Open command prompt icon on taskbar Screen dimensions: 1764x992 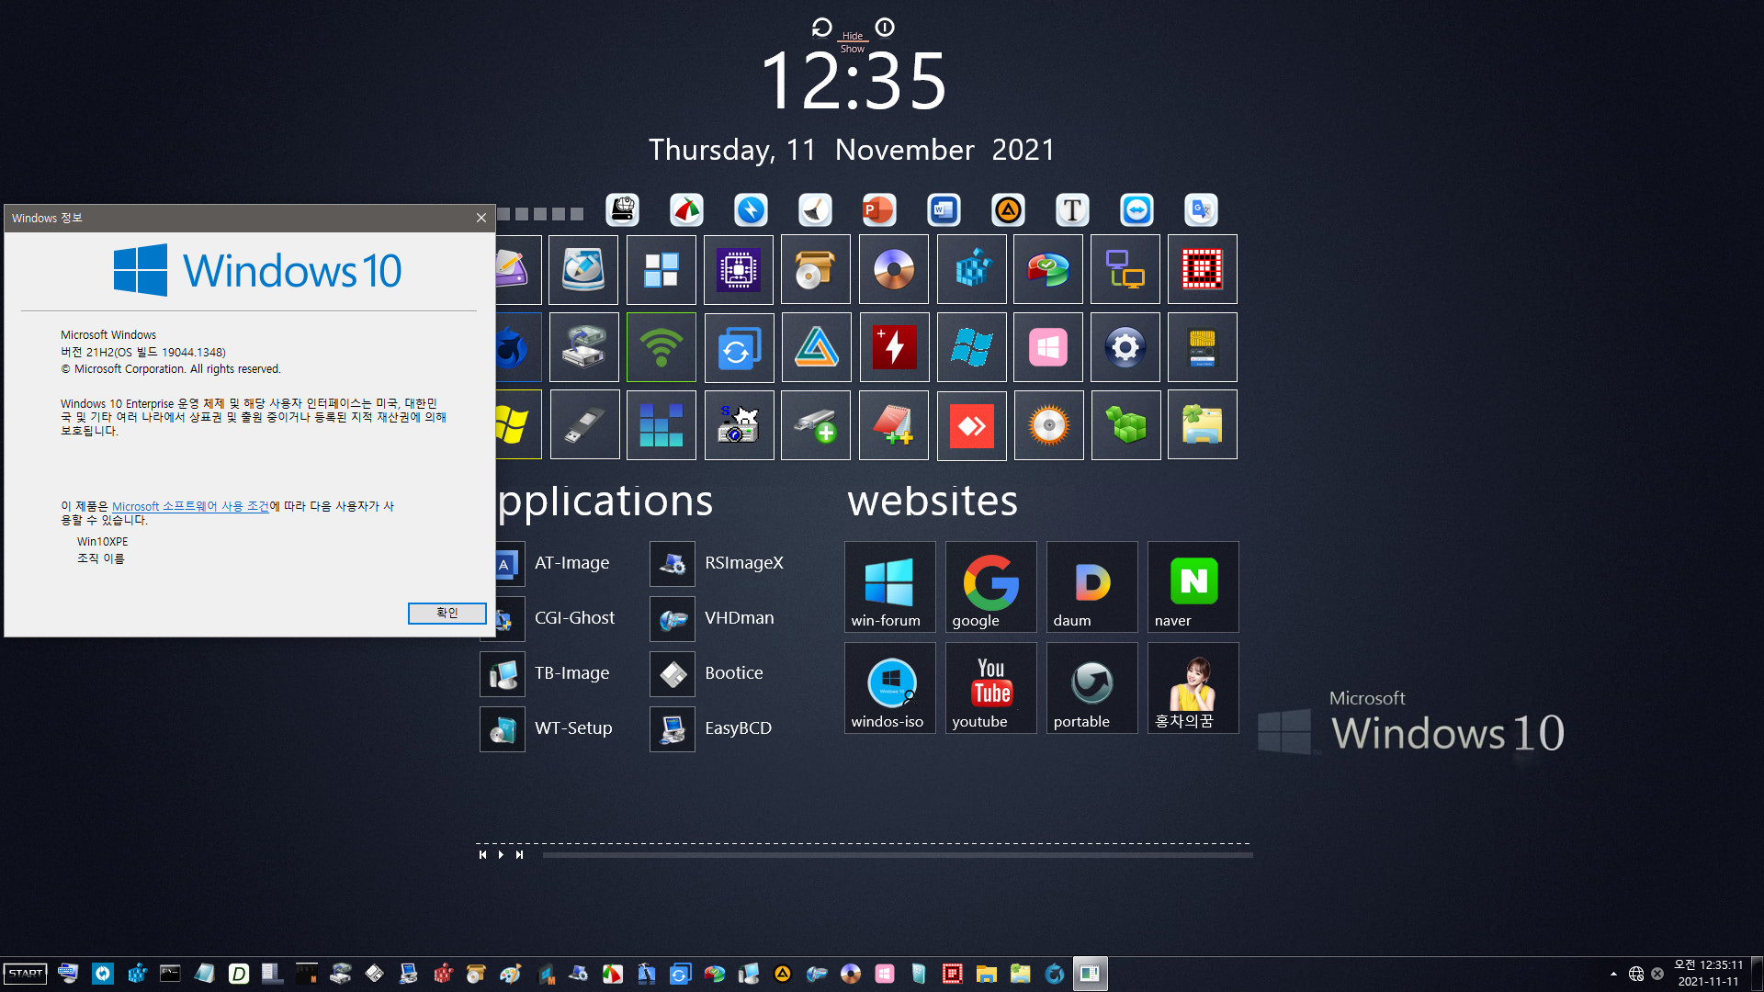(x=170, y=974)
